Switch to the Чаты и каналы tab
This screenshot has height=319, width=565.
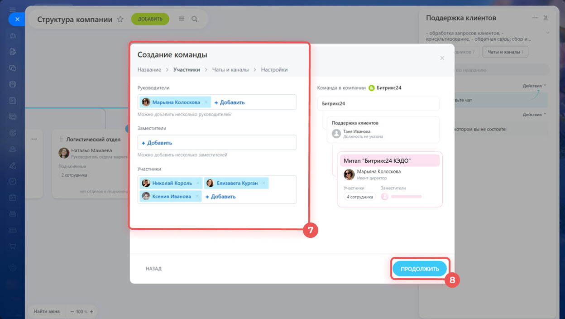click(505, 52)
